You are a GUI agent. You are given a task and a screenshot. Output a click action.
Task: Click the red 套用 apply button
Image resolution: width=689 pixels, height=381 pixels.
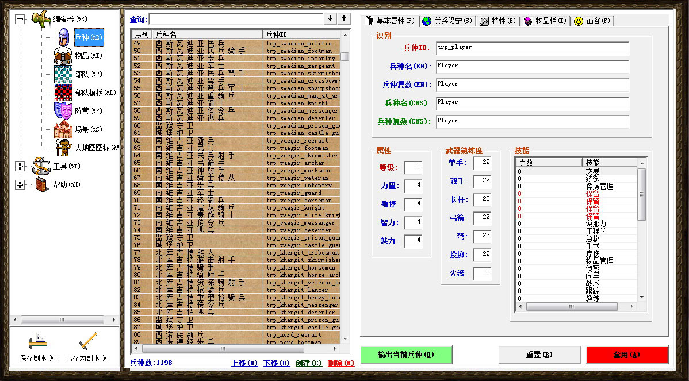click(x=627, y=355)
